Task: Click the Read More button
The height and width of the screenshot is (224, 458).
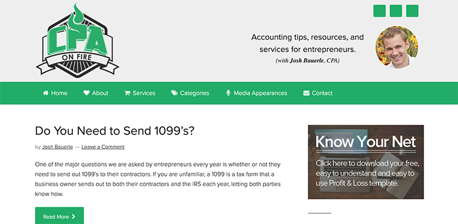Action: pos(59,216)
